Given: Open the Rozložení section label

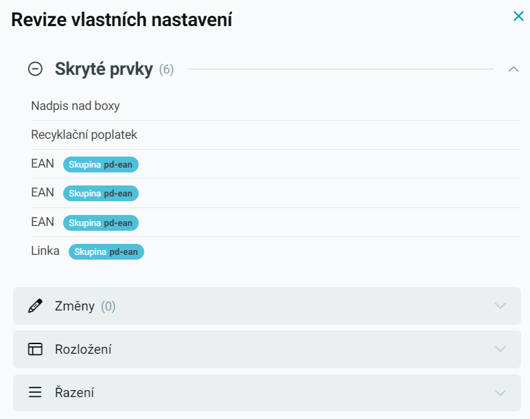Looking at the screenshot, I should 83,350.
